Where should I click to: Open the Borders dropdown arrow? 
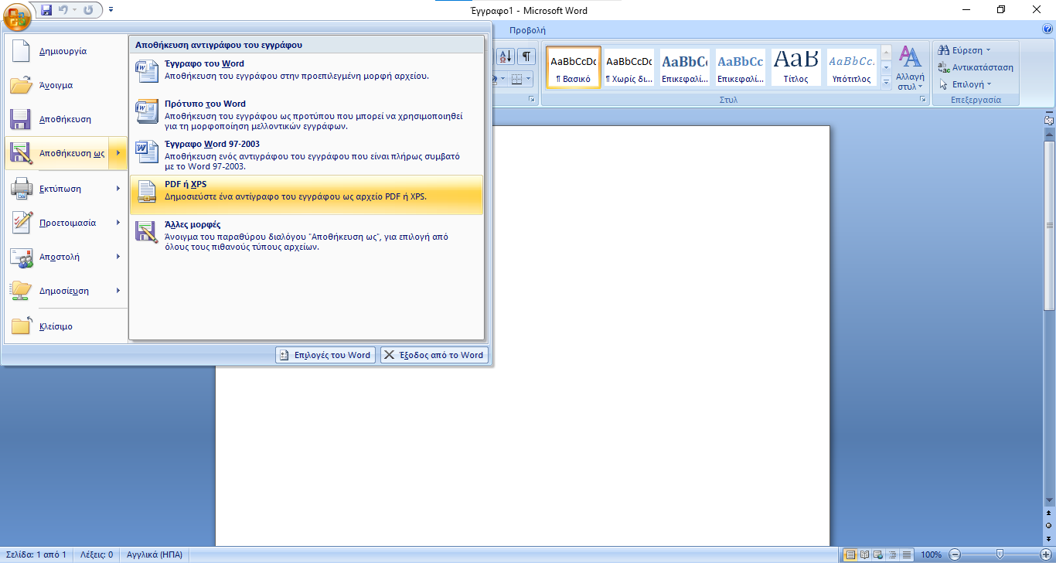pos(528,79)
